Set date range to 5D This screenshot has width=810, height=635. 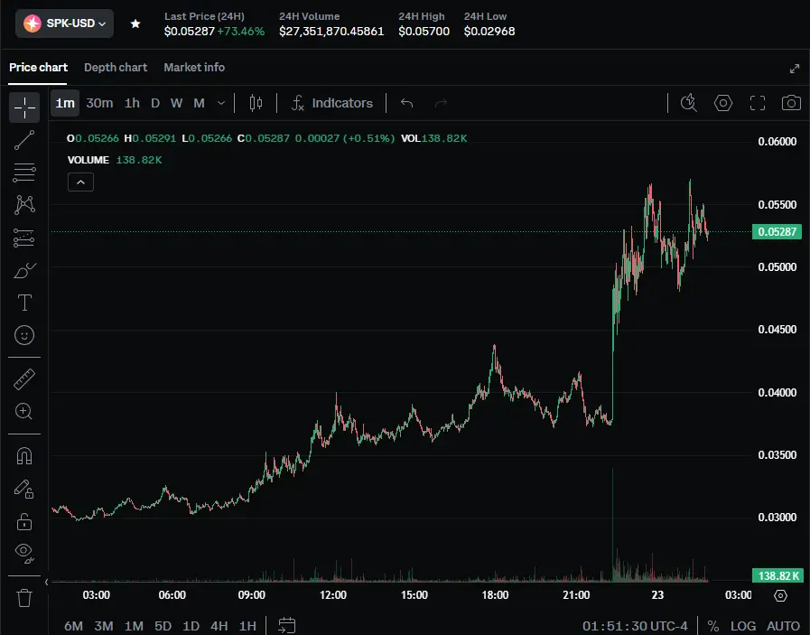(x=163, y=626)
